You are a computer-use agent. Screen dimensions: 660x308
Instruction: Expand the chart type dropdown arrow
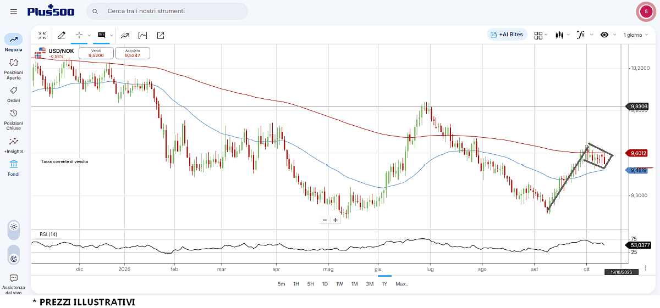[x=569, y=35]
